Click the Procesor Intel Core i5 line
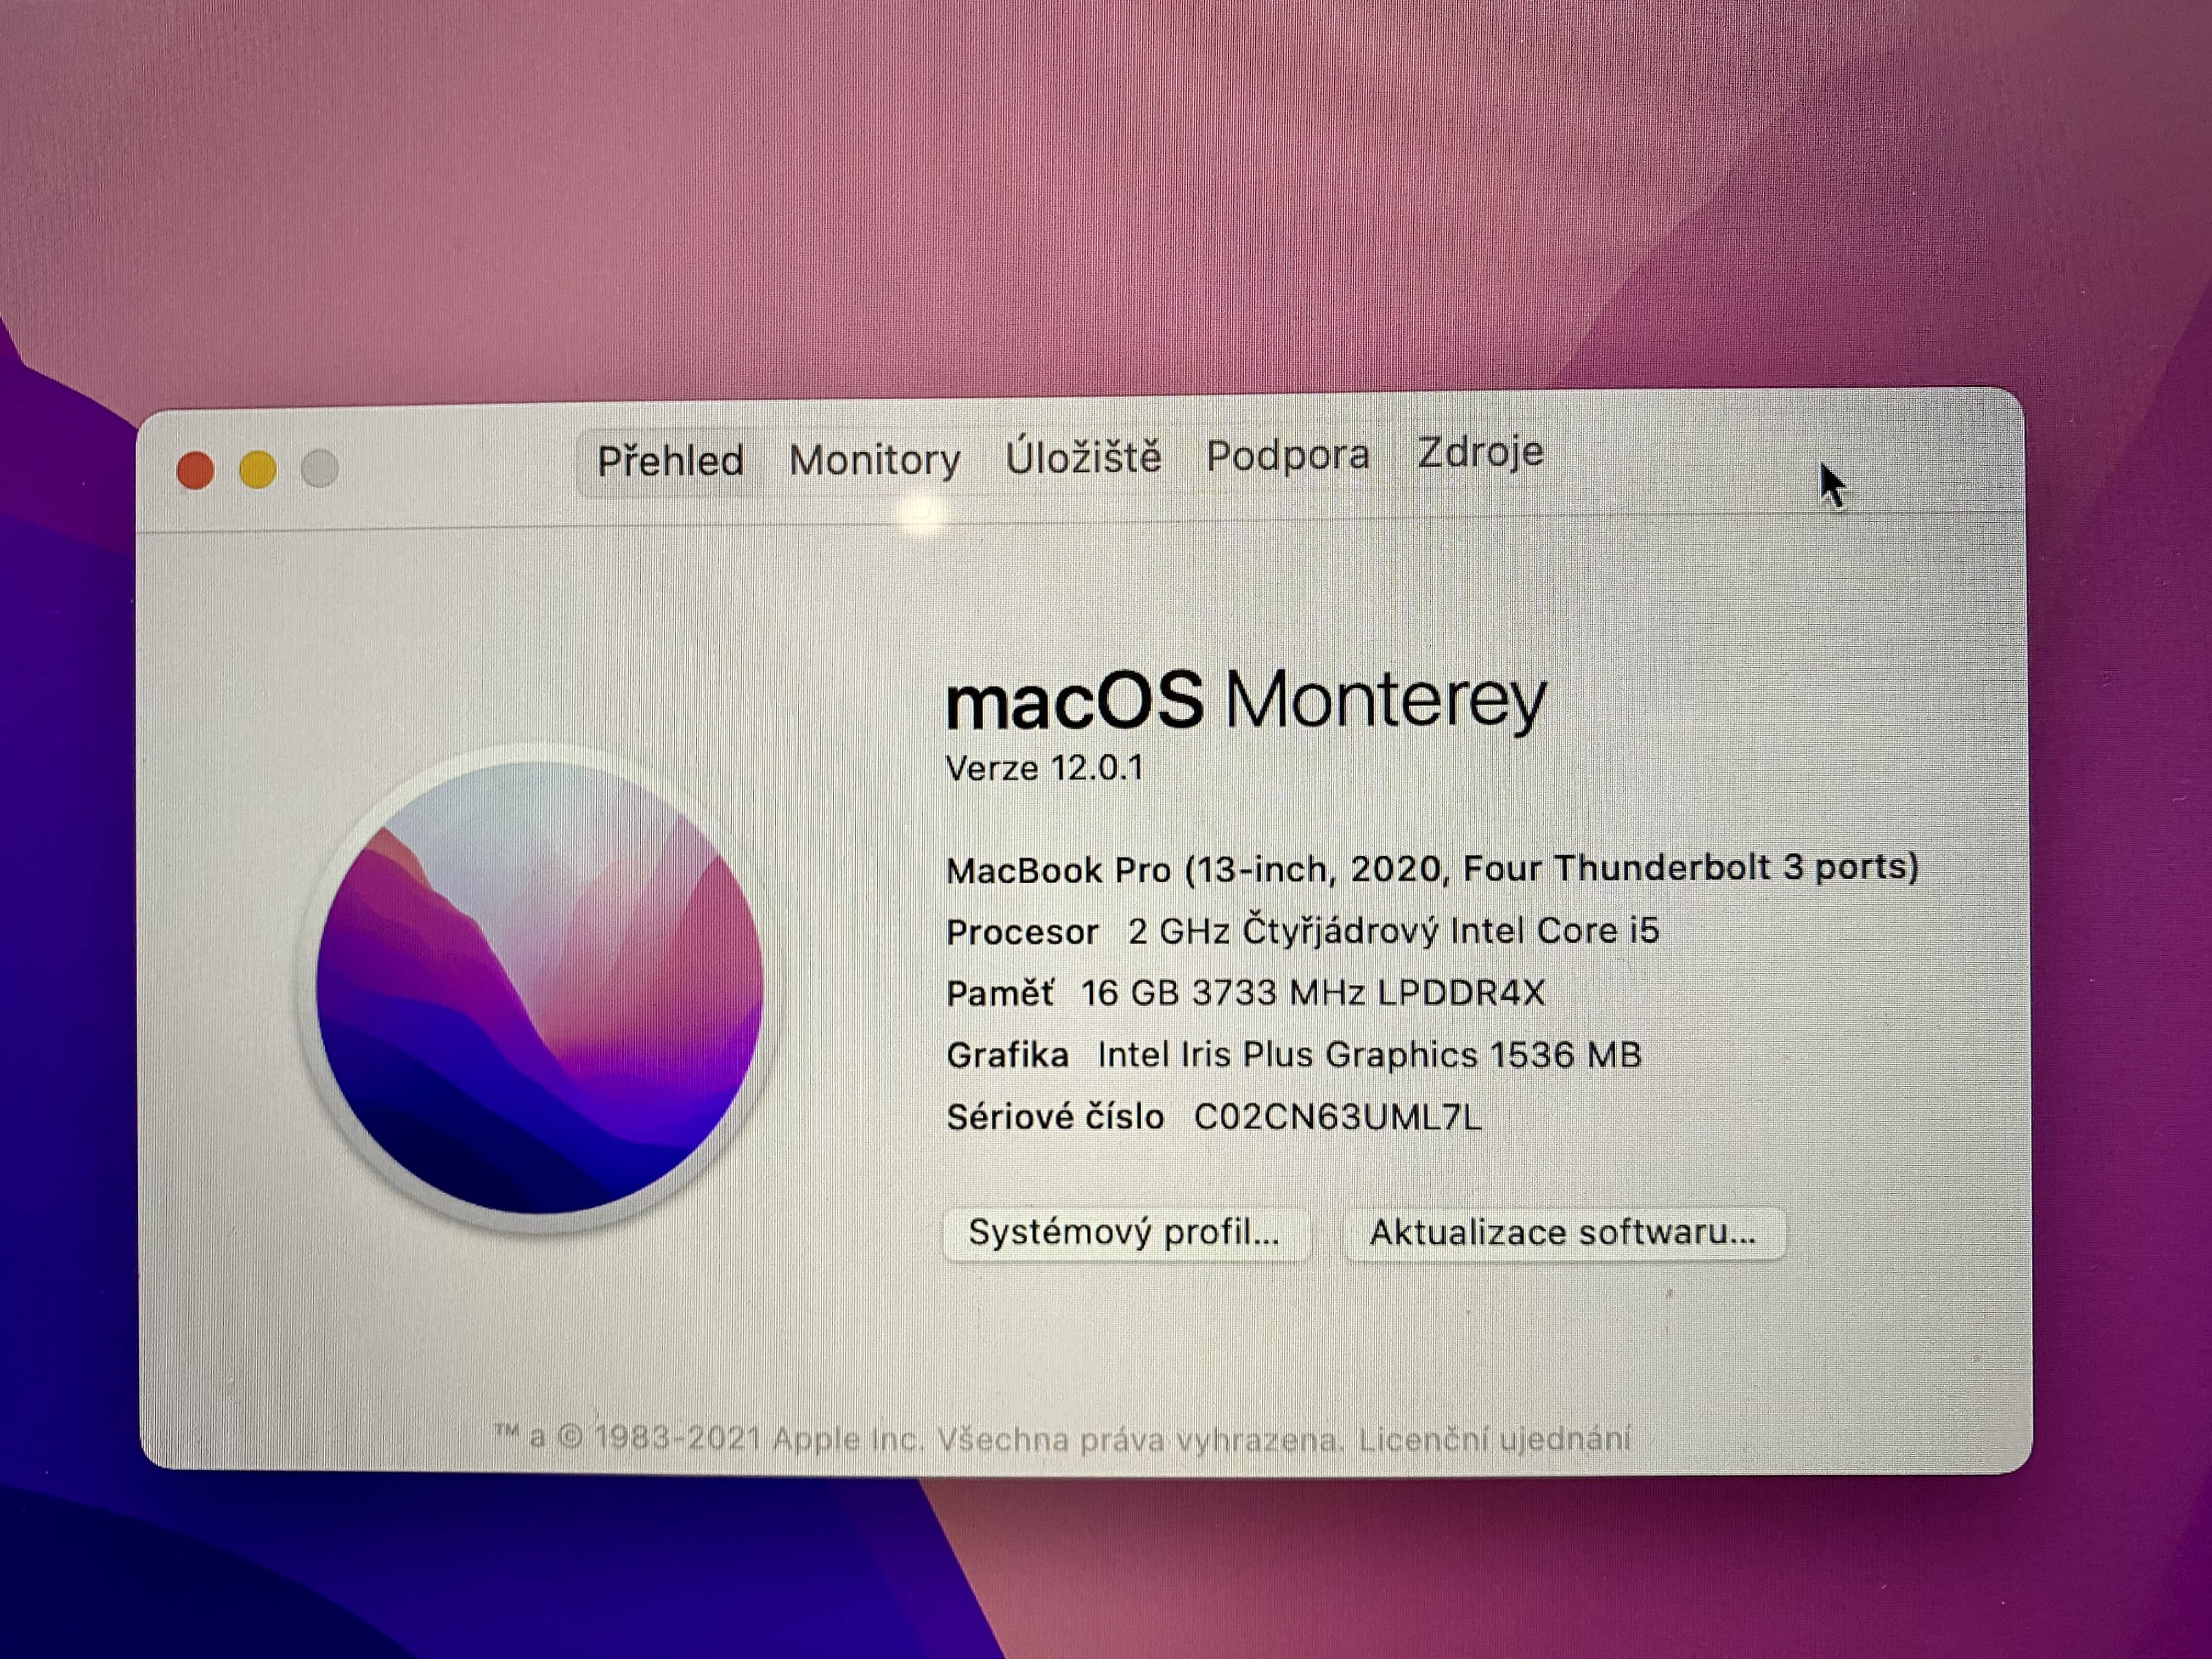Screen dimensions: 2212x1659 [1302, 931]
